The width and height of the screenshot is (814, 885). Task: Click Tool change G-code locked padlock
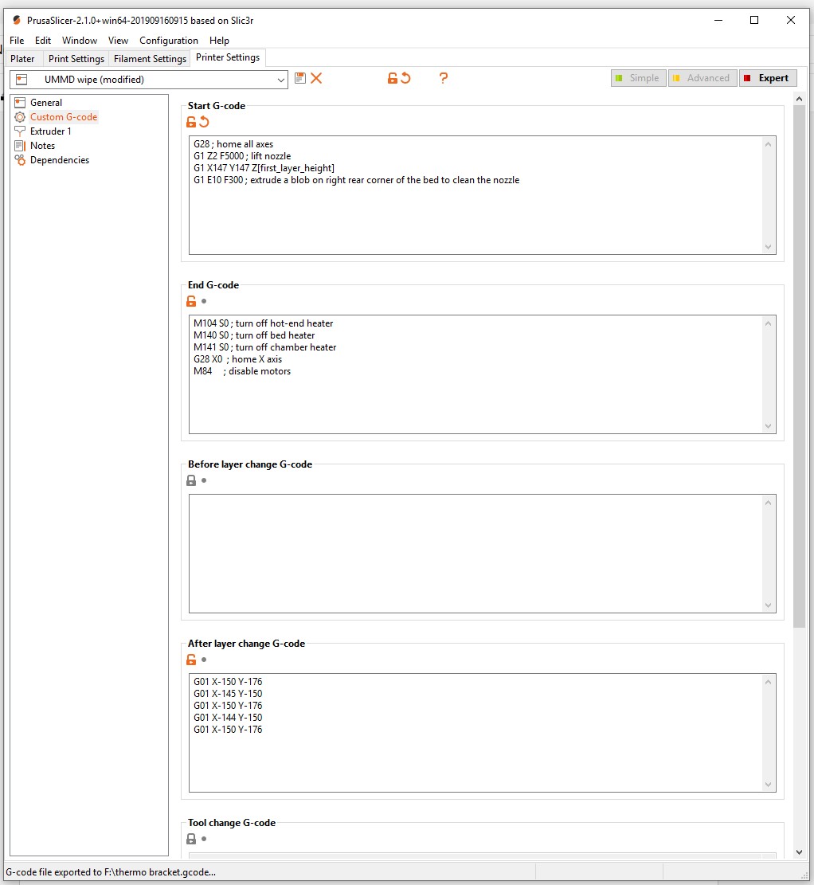click(x=191, y=839)
